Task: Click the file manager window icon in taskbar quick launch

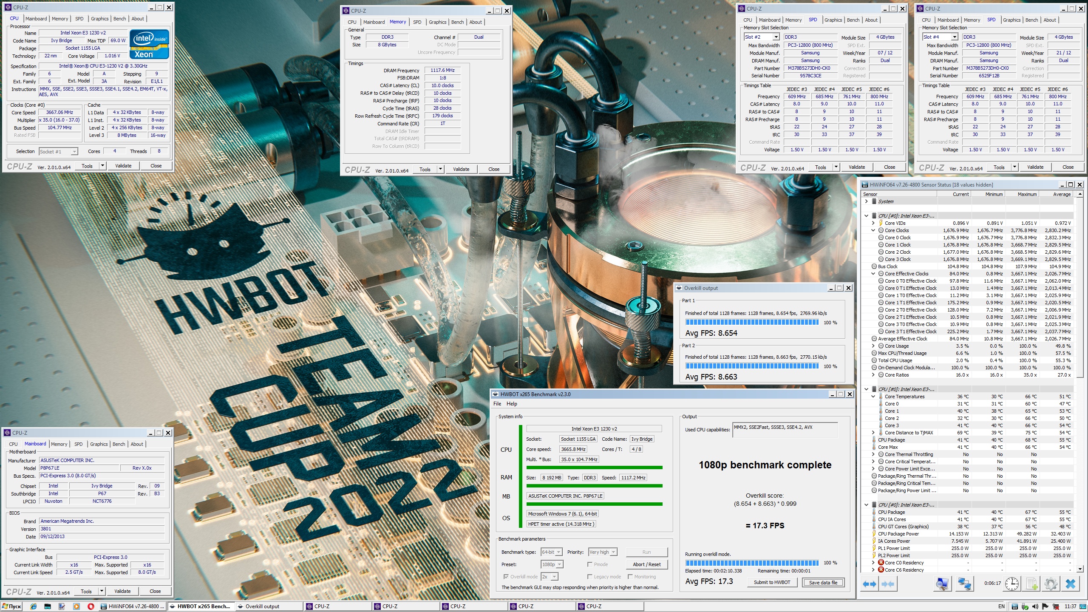Action: click(48, 606)
